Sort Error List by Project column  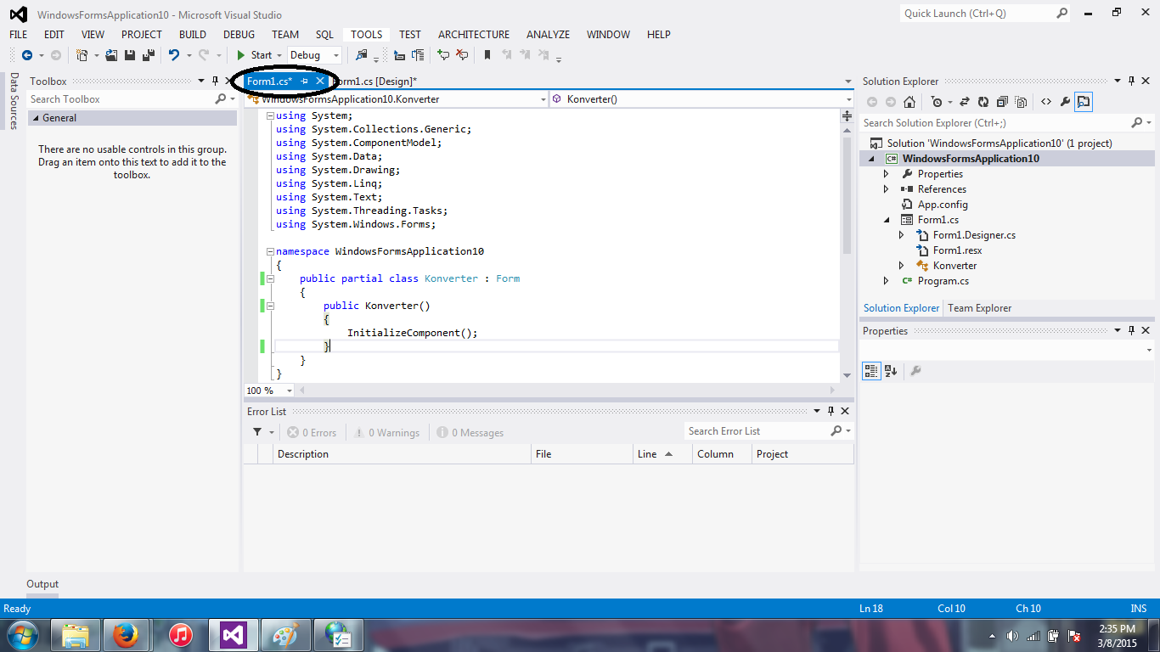point(802,454)
